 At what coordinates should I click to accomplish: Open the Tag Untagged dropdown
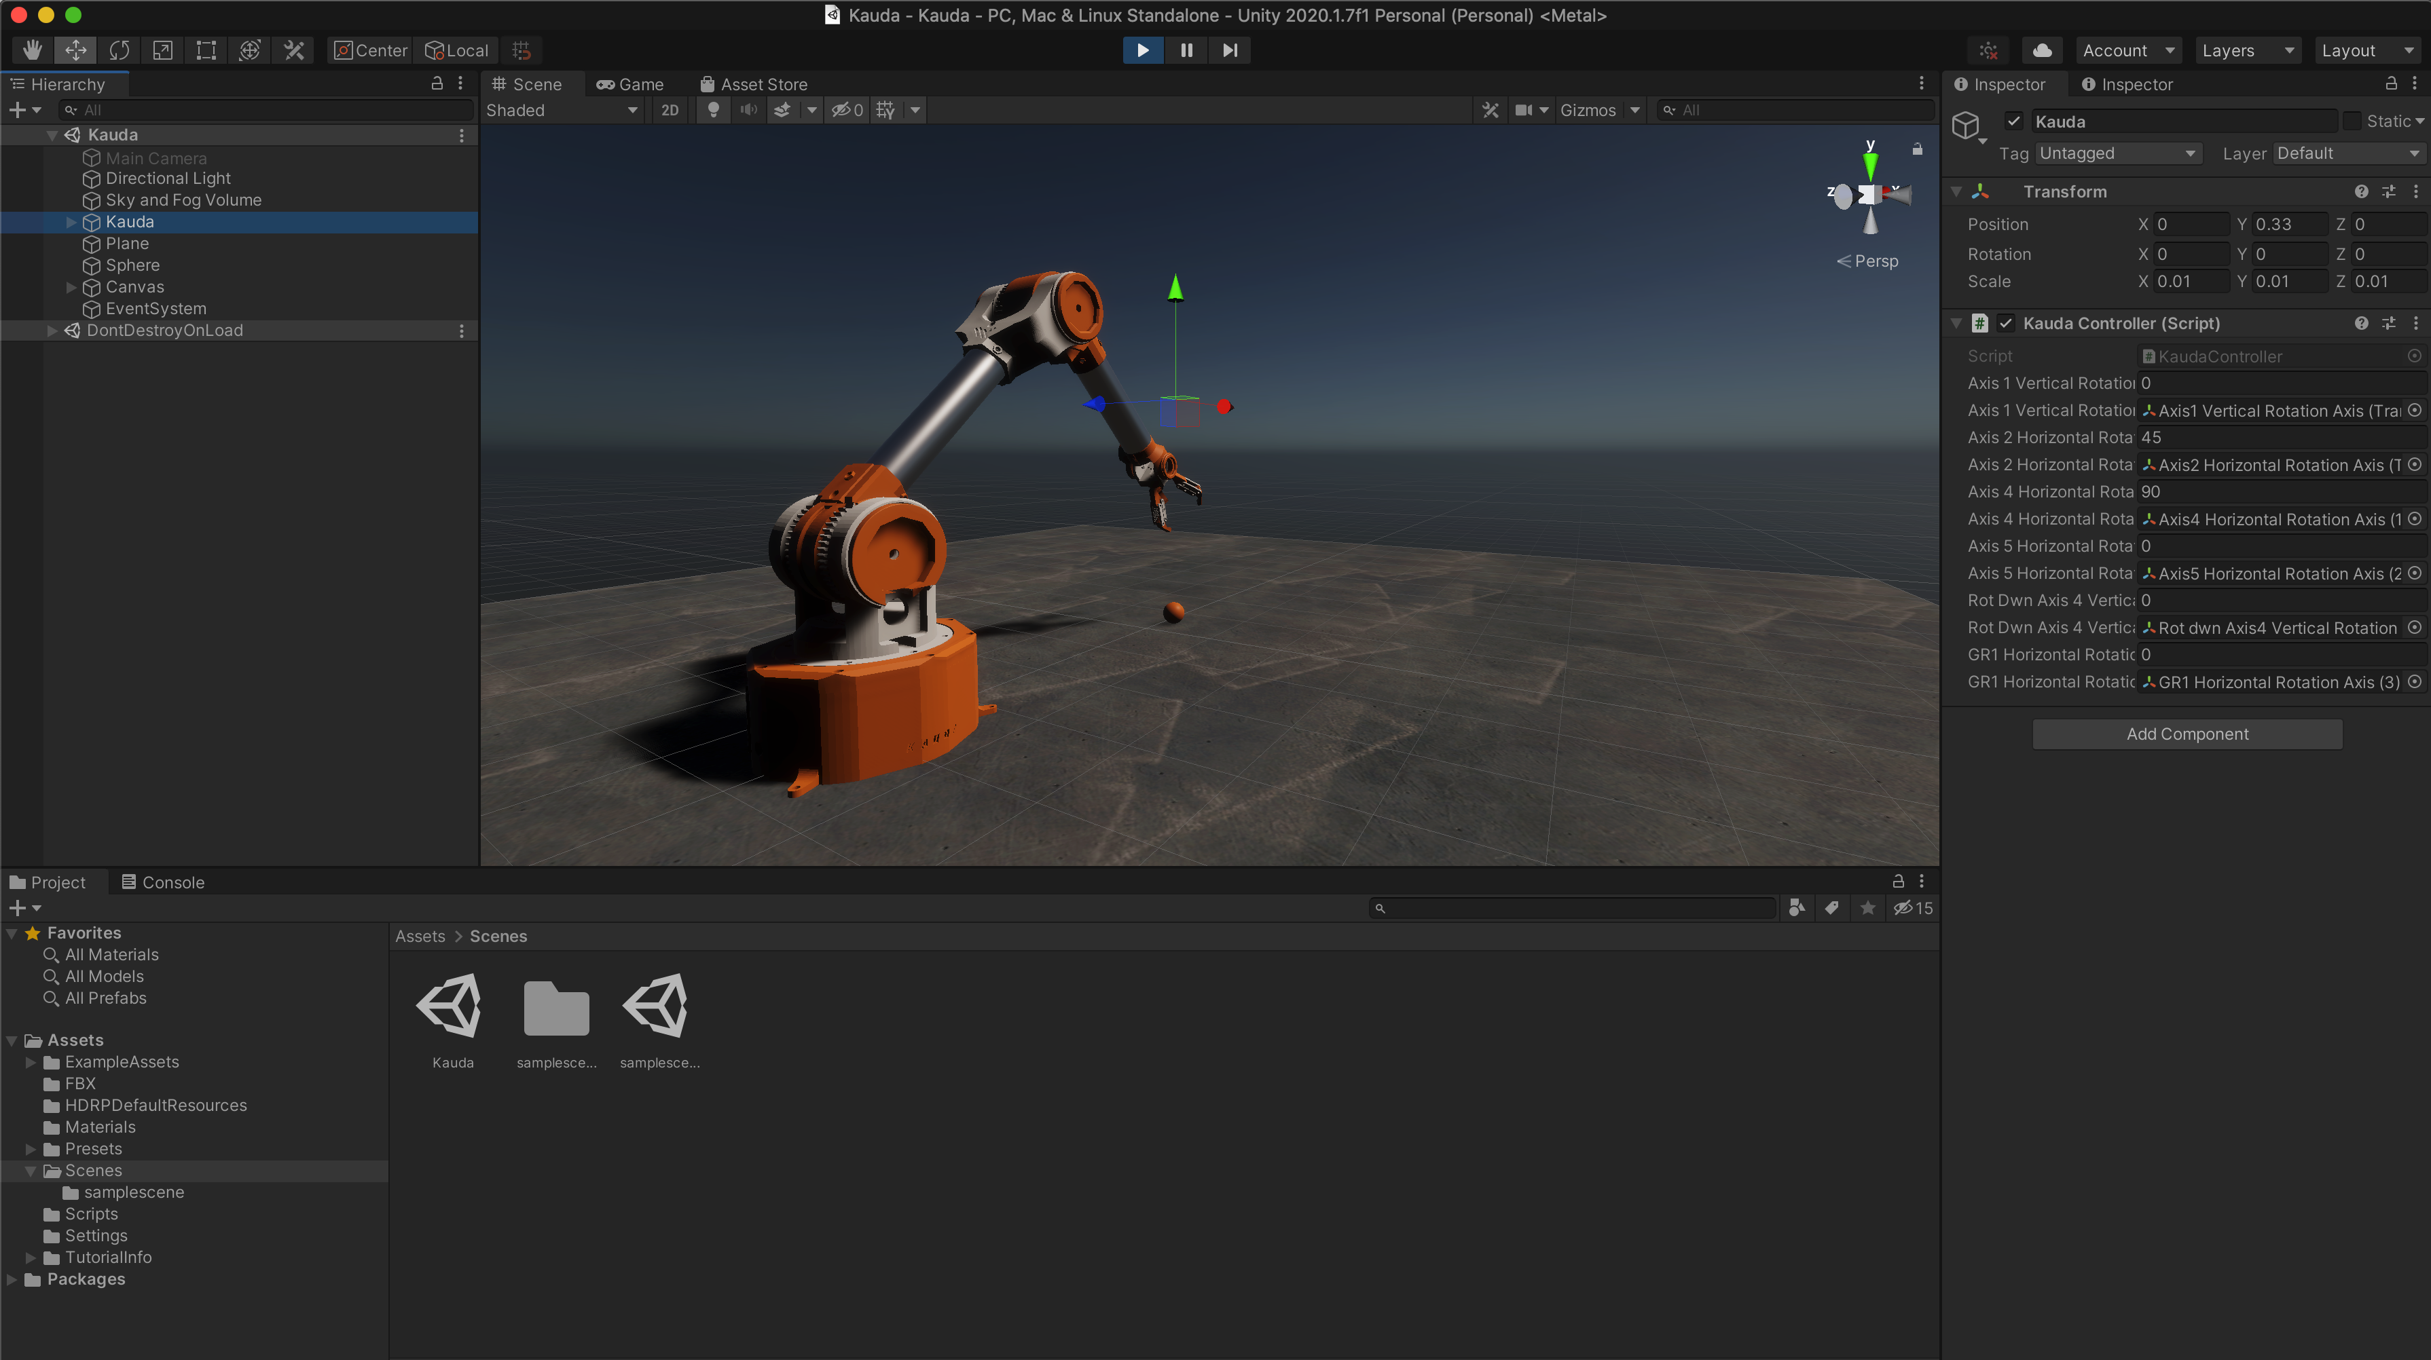tap(2118, 154)
